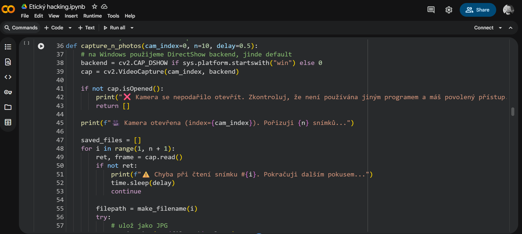This screenshot has width=522, height=234.
Task: Open the user account avatar
Action: coord(508,10)
